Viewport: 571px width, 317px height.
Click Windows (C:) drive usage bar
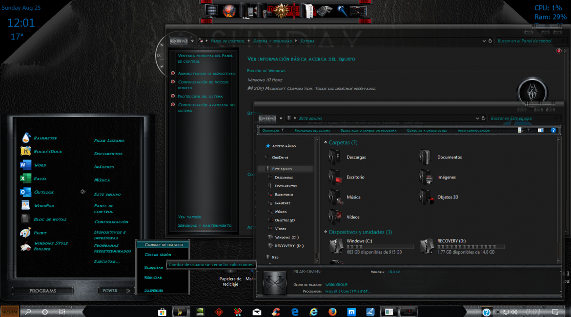point(380,246)
